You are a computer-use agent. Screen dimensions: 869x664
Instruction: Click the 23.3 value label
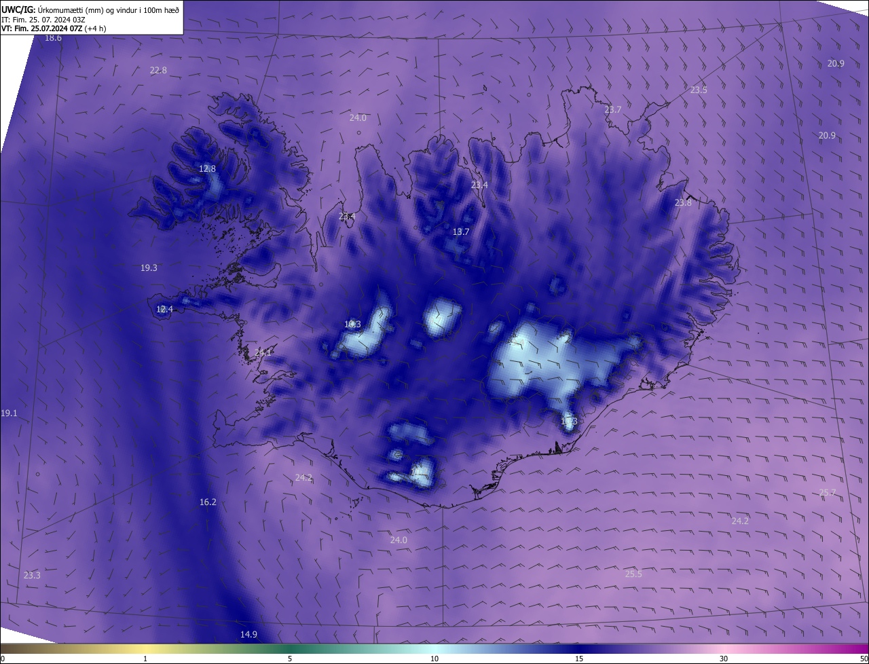[x=32, y=575]
